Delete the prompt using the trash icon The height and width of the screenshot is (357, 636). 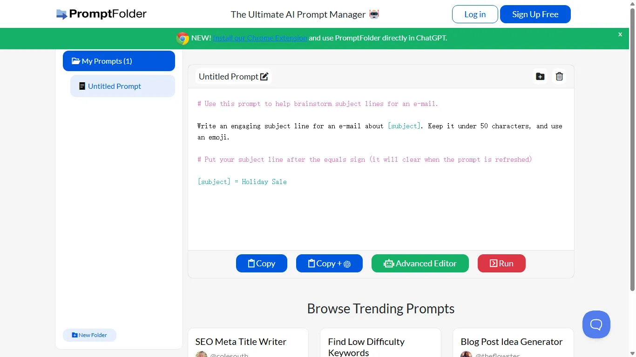pyautogui.click(x=559, y=76)
